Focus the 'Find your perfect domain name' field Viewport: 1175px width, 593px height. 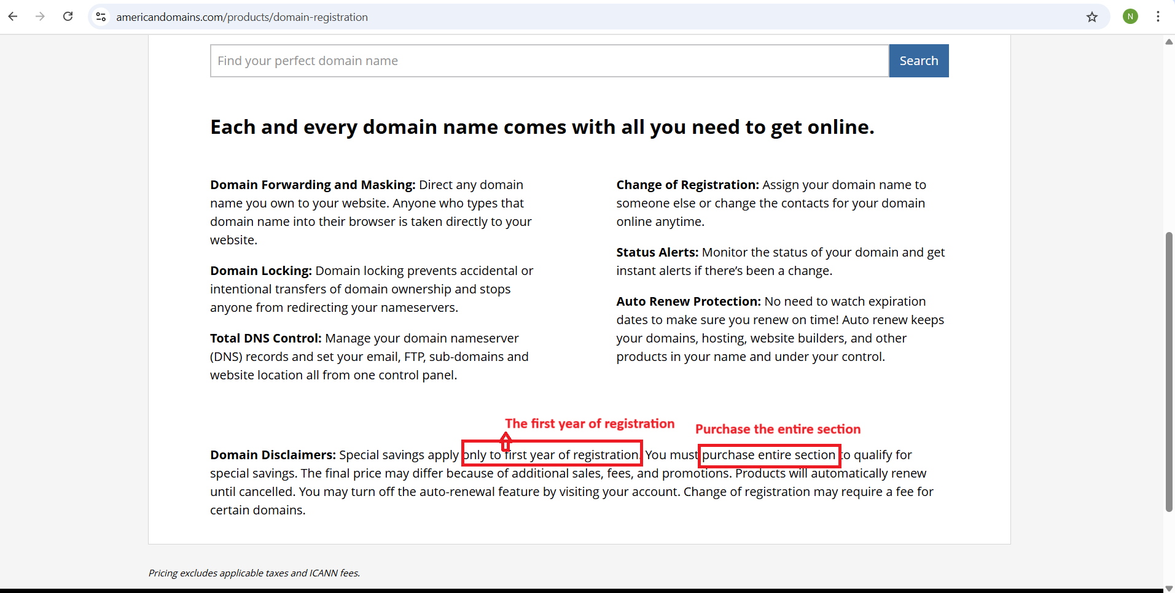[549, 61]
